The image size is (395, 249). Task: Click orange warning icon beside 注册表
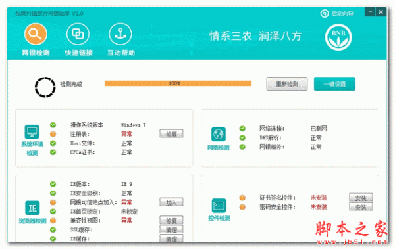pos(53,134)
